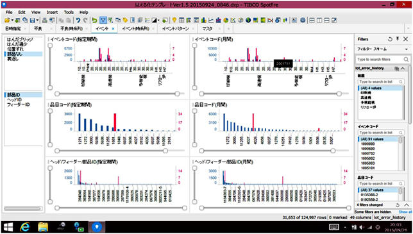Viewport: 413px width, 234px height.
Task: Insert a pie chart from toolbar
Action: [x=226, y=21]
